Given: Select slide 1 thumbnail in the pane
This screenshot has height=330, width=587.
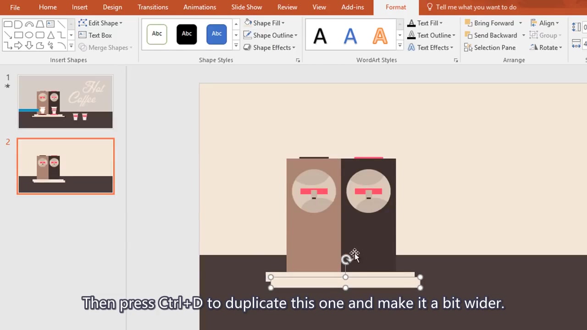Looking at the screenshot, I should 65,101.
